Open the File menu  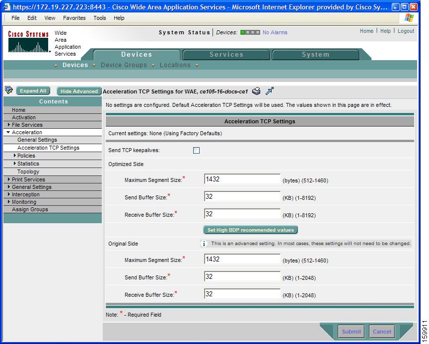pyautogui.click(x=15, y=18)
